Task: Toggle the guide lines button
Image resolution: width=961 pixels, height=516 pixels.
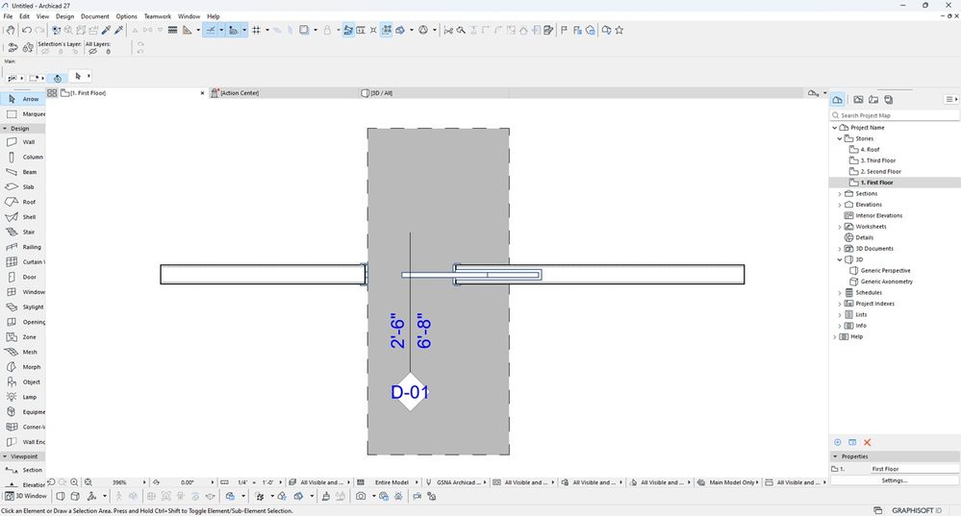Action: (211, 30)
